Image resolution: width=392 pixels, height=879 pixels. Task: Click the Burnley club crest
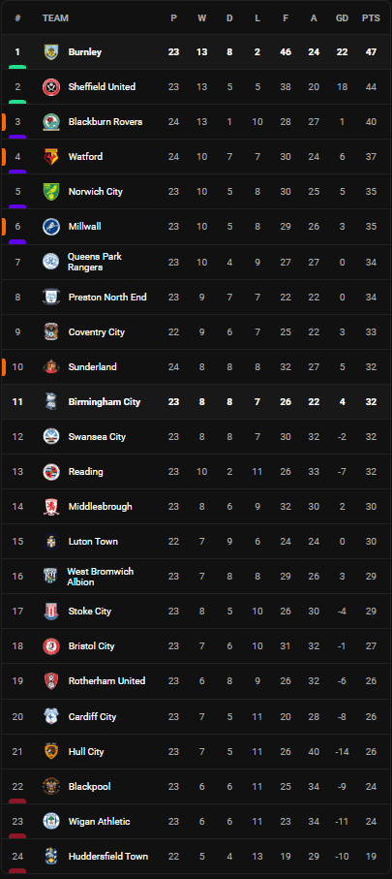point(51,52)
